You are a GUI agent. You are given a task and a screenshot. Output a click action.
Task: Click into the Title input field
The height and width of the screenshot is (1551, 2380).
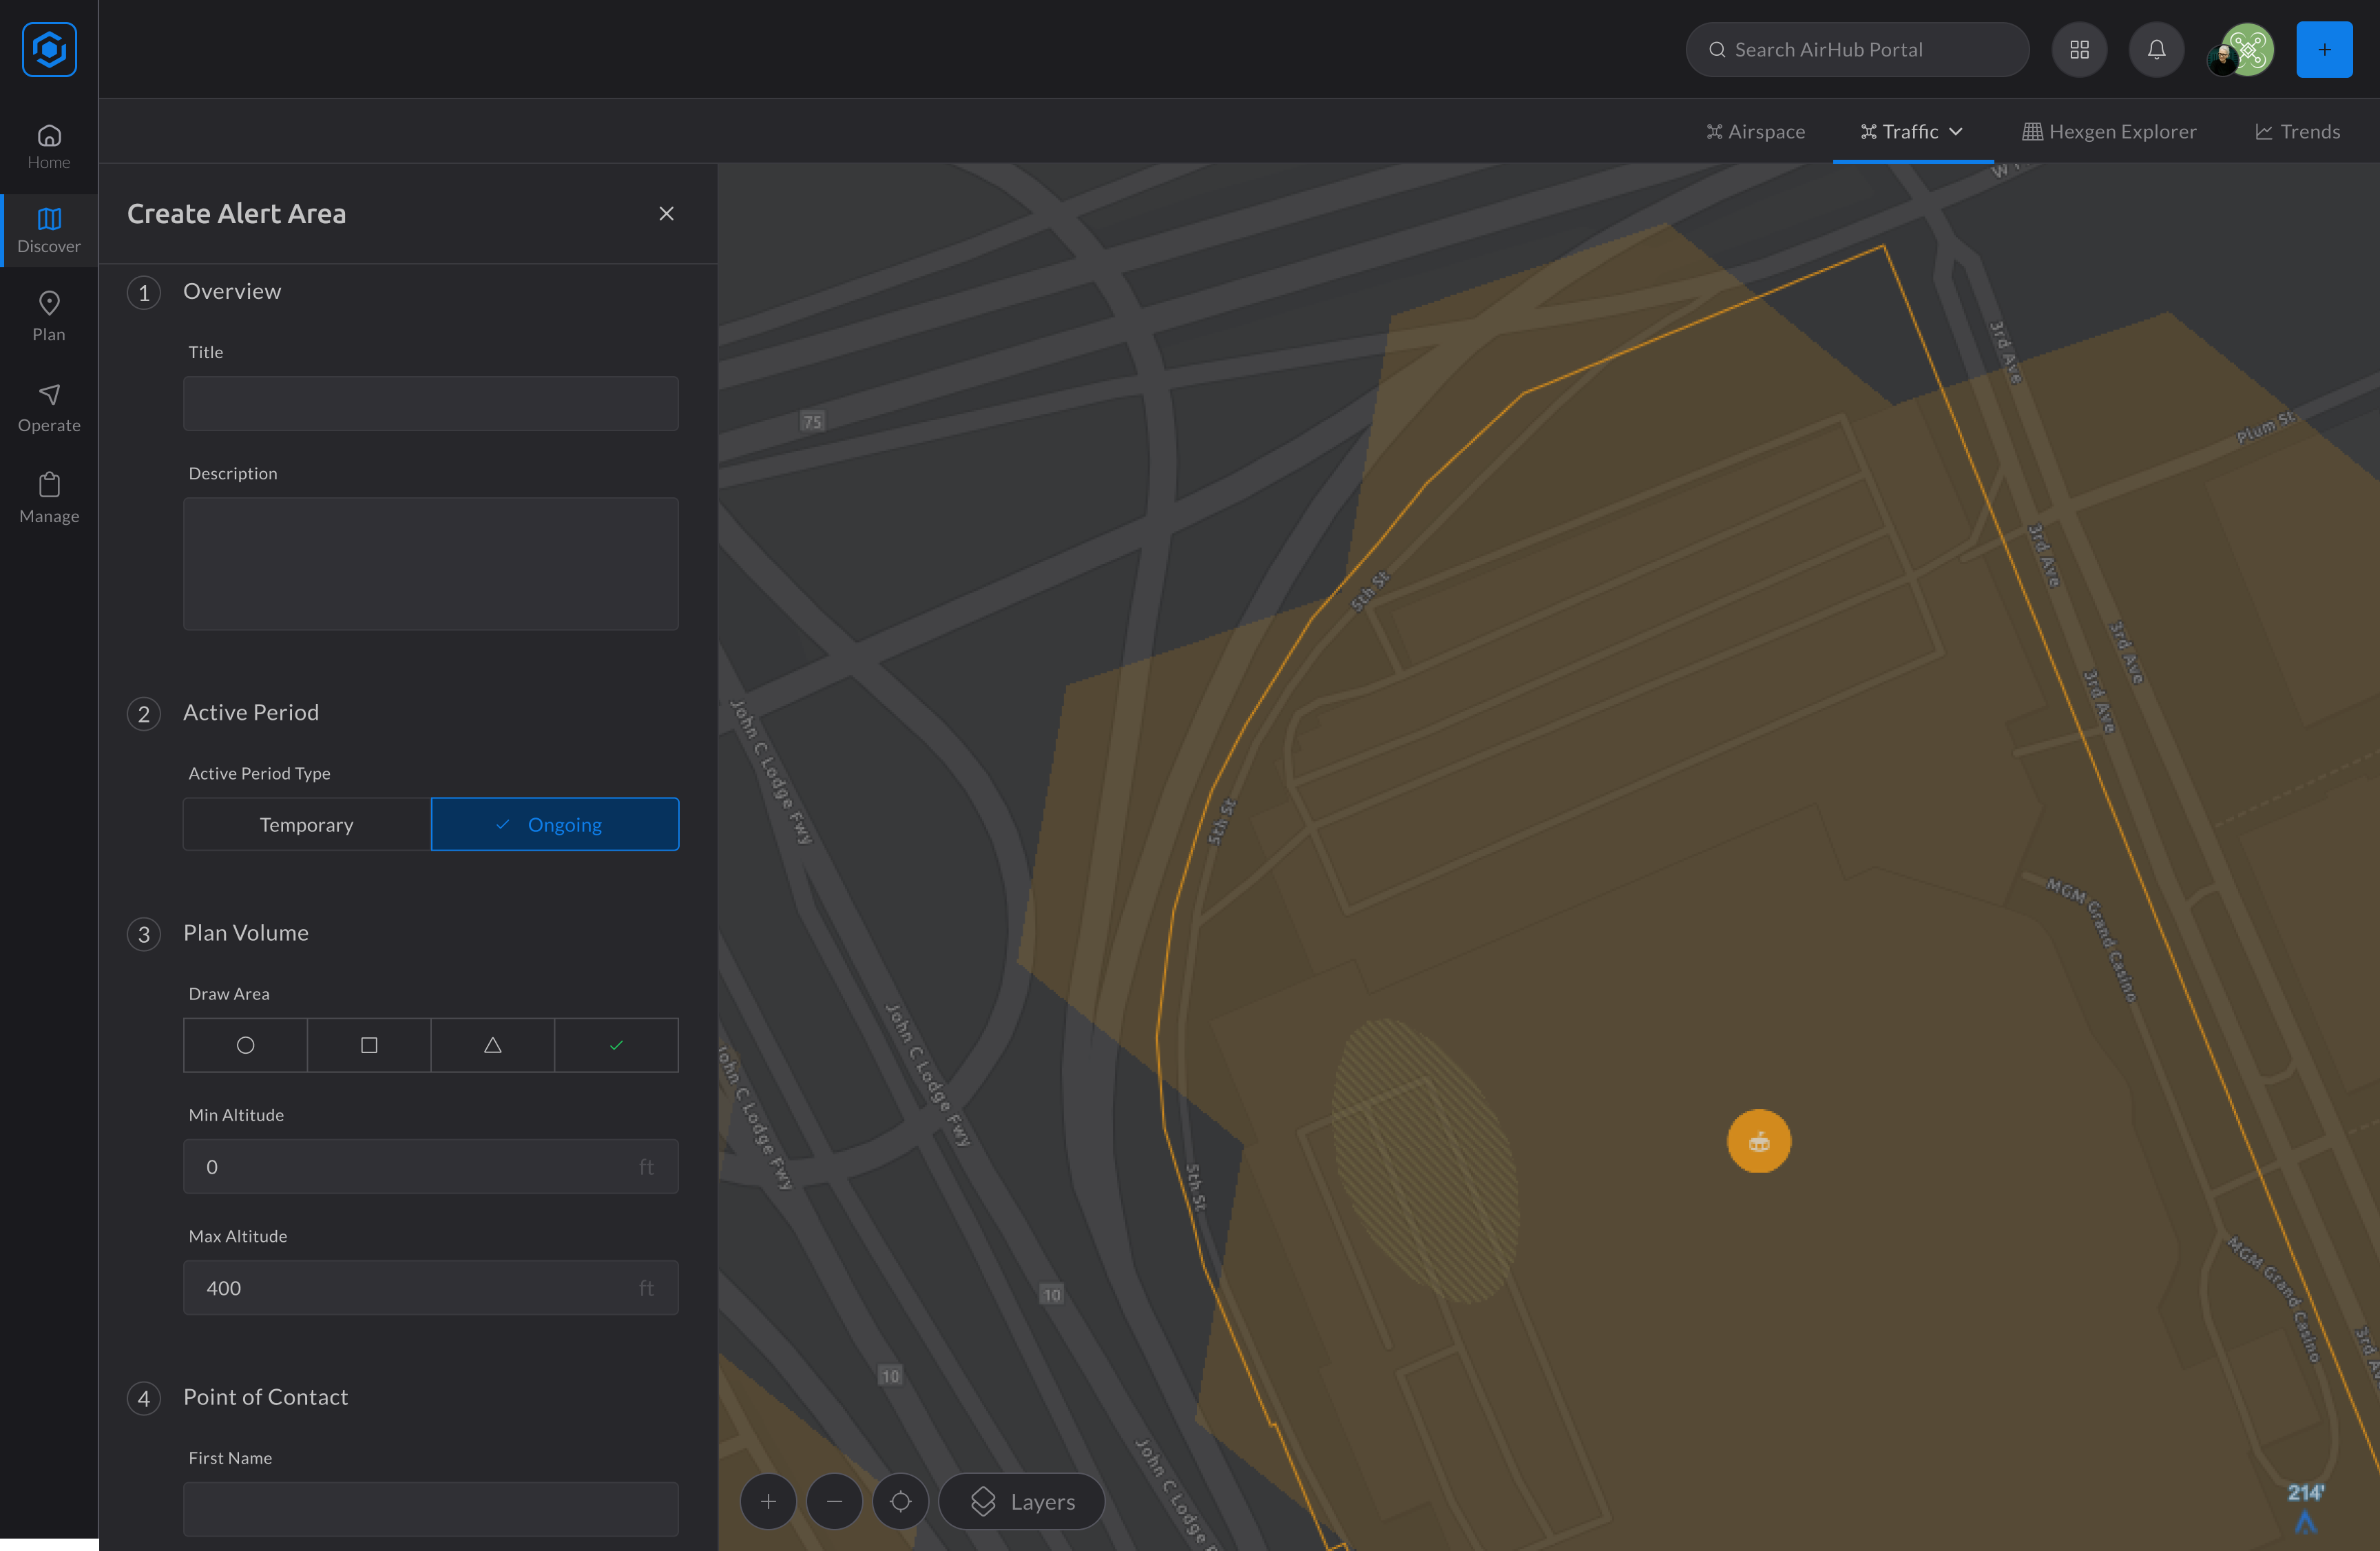(x=430, y=404)
